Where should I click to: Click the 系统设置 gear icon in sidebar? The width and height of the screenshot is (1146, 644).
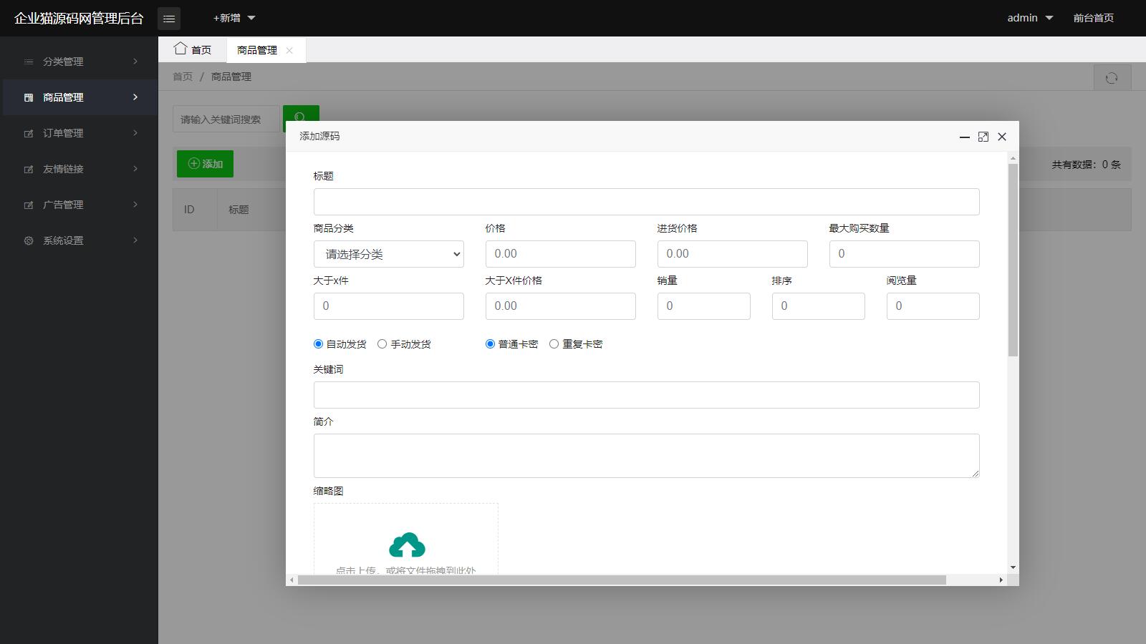pyautogui.click(x=27, y=240)
